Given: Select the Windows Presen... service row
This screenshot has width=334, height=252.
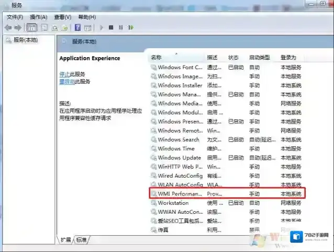Looking at the screenshot, I should (227, 122).
